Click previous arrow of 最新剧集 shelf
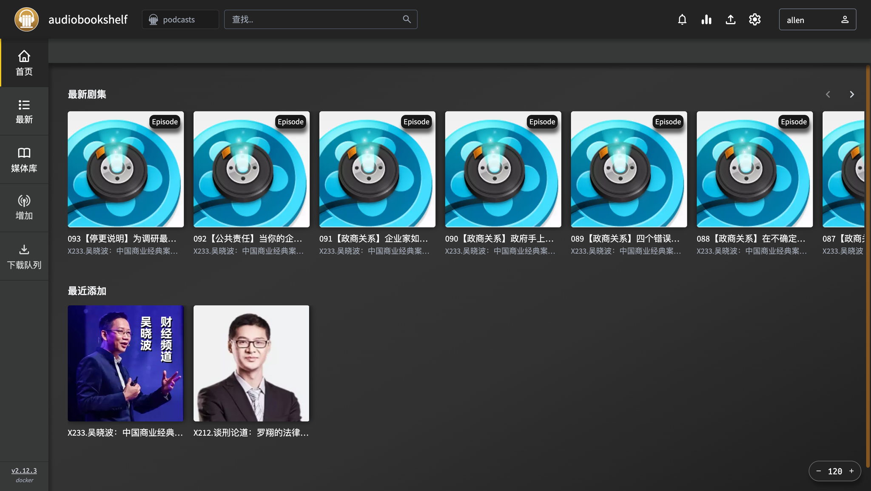 pyautogui.click(x=828, y=94)
